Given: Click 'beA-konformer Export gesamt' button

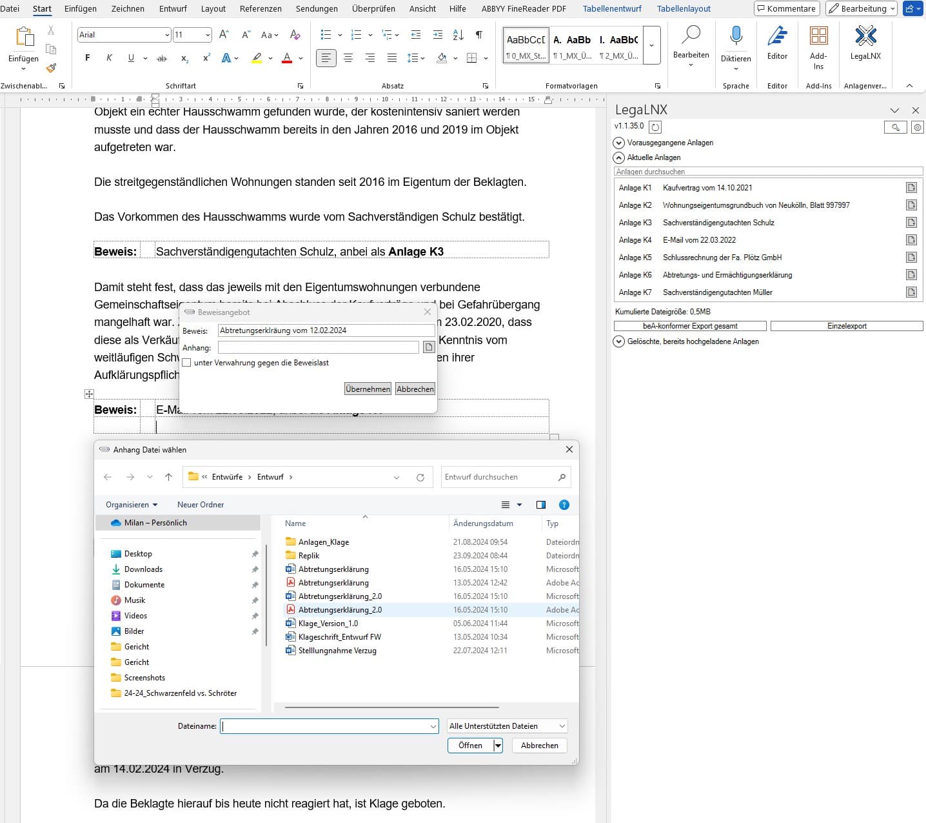Looking at the screenshot, I should (690, 326).
